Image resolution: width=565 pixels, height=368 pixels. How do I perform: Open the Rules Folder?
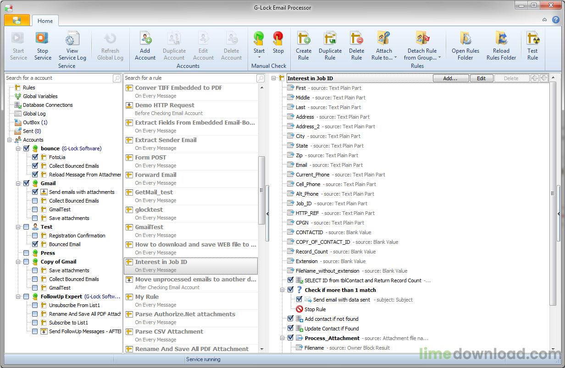[x=465, y=44]
